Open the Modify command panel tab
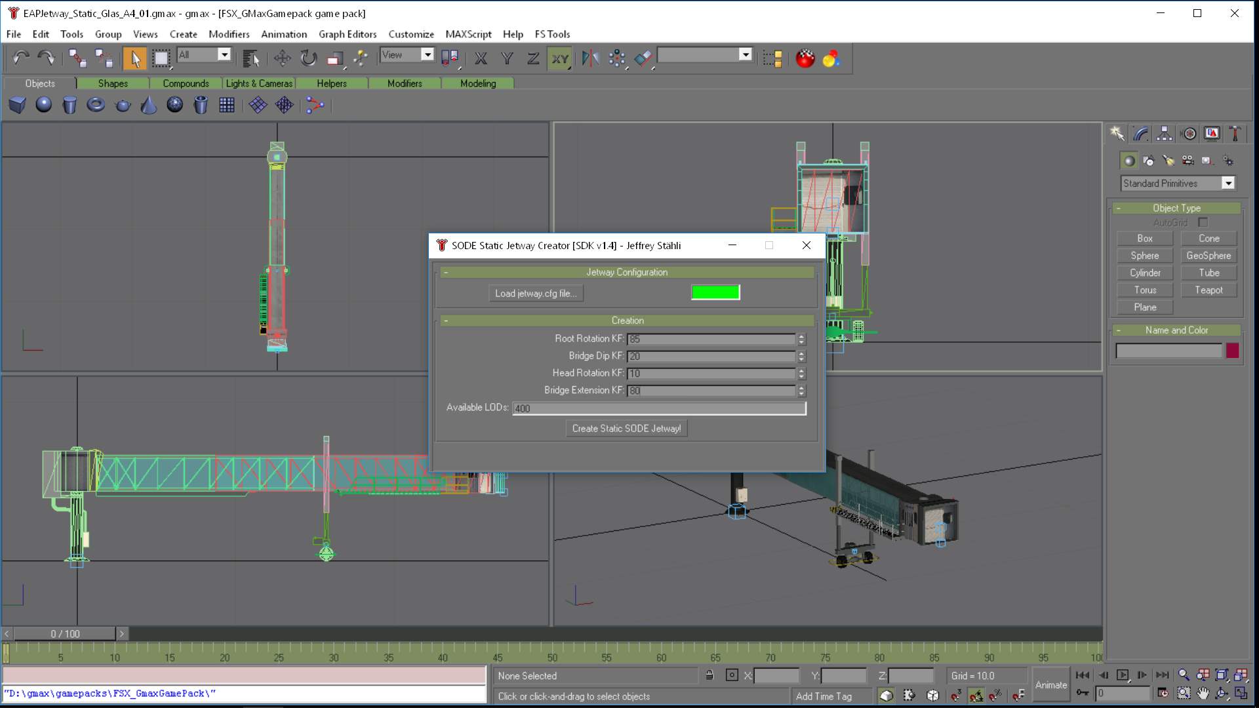1259x708 pixels. coord(1141,134)
